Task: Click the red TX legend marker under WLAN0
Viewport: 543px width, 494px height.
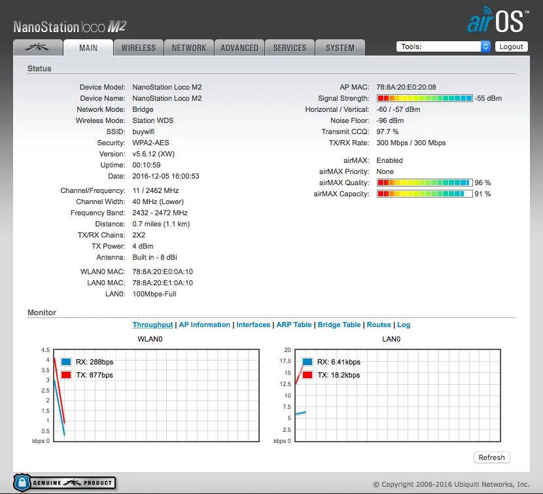Action: point(66,374)
